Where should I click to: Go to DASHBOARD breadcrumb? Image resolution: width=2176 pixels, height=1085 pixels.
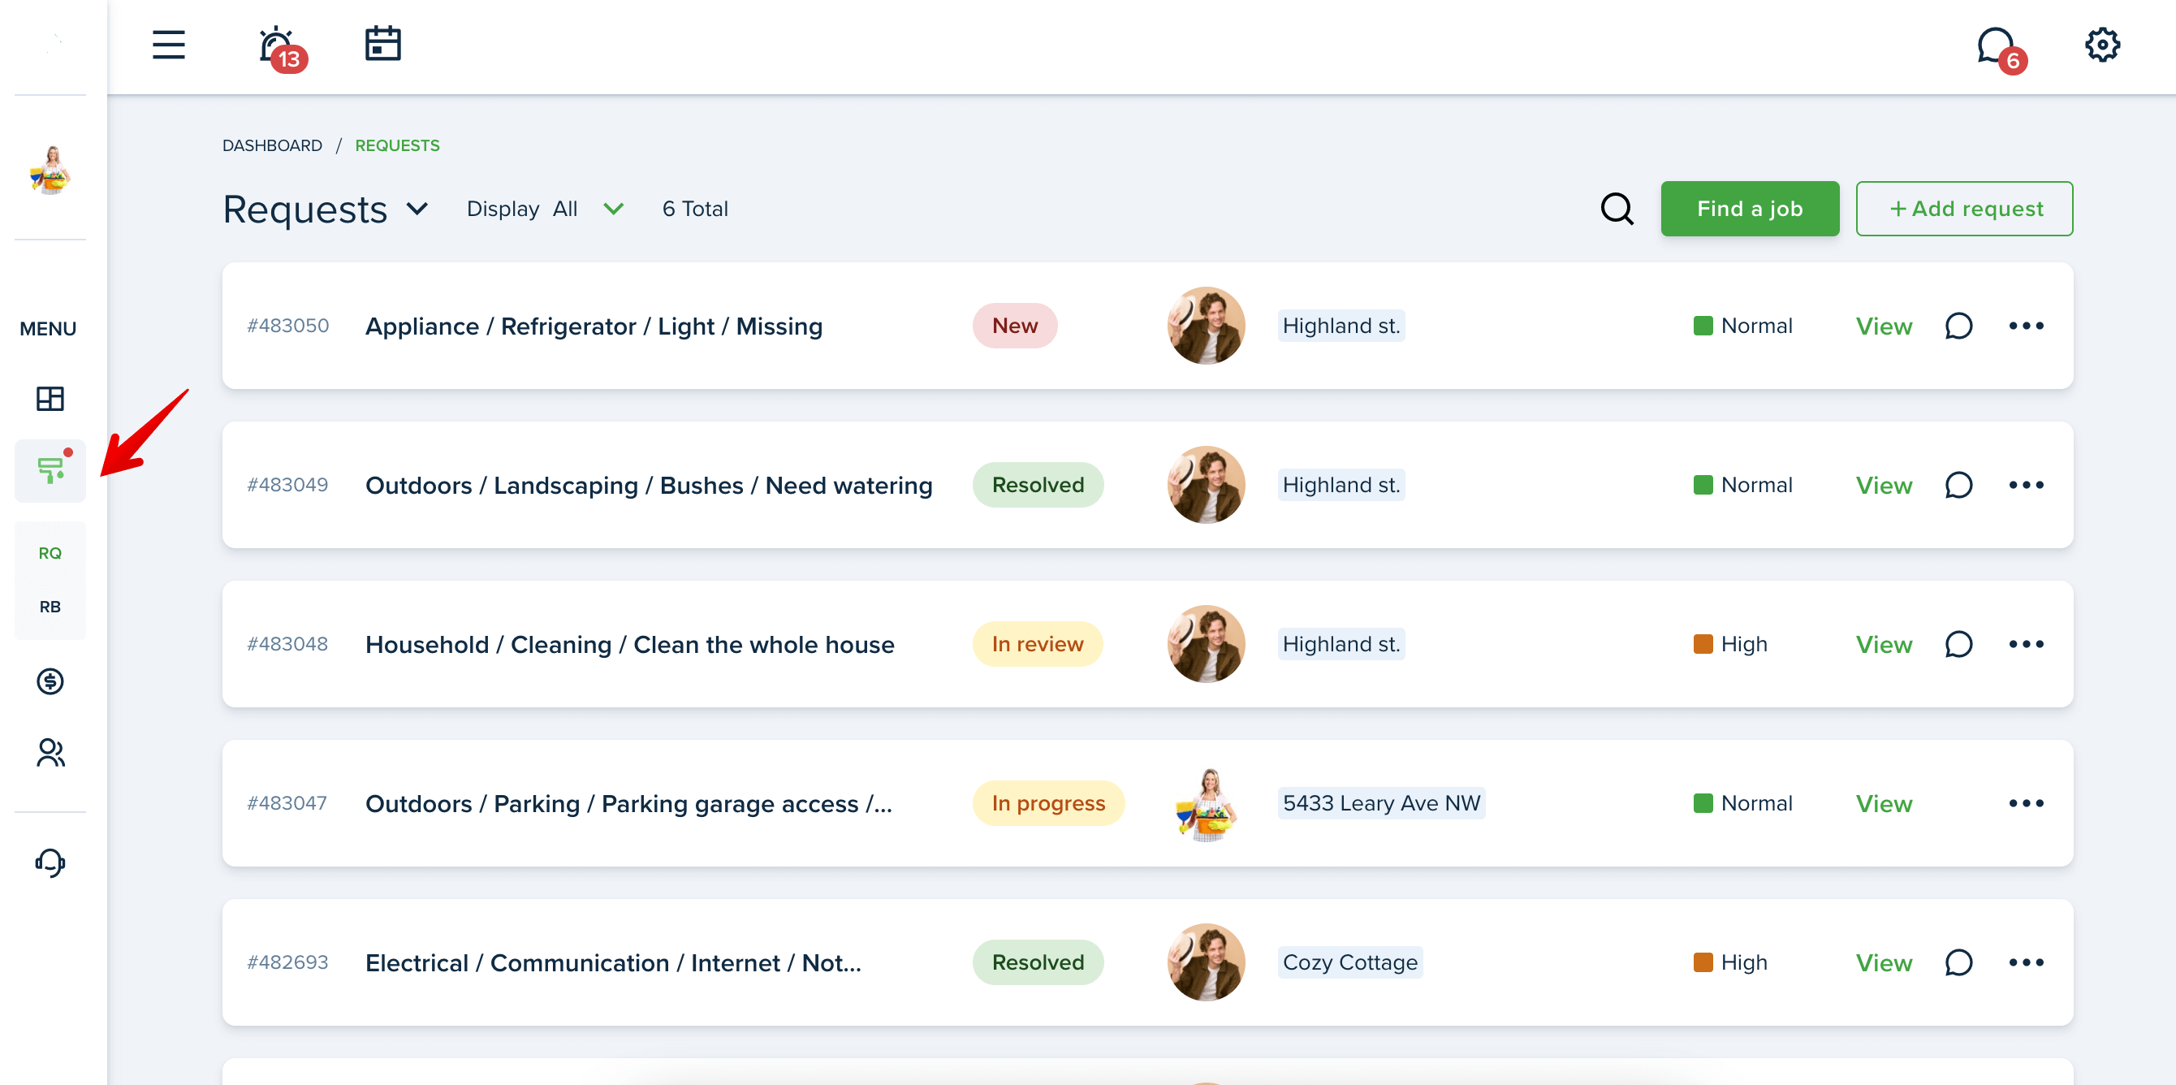tap(272, 145)
